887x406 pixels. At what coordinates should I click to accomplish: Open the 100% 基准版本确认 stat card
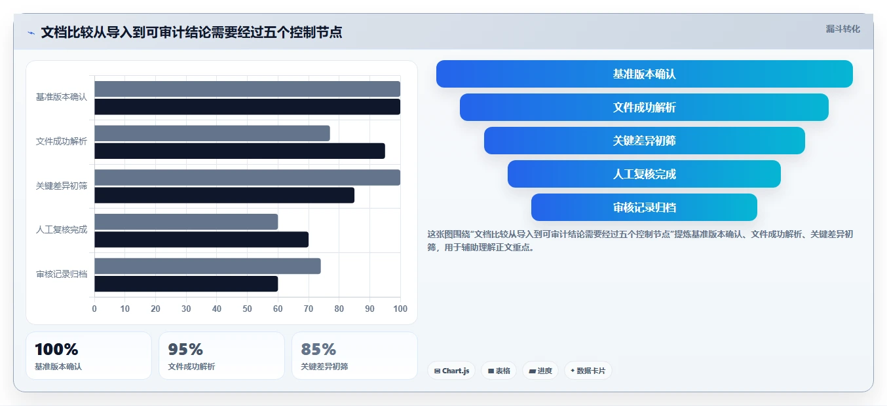(88, 356)
